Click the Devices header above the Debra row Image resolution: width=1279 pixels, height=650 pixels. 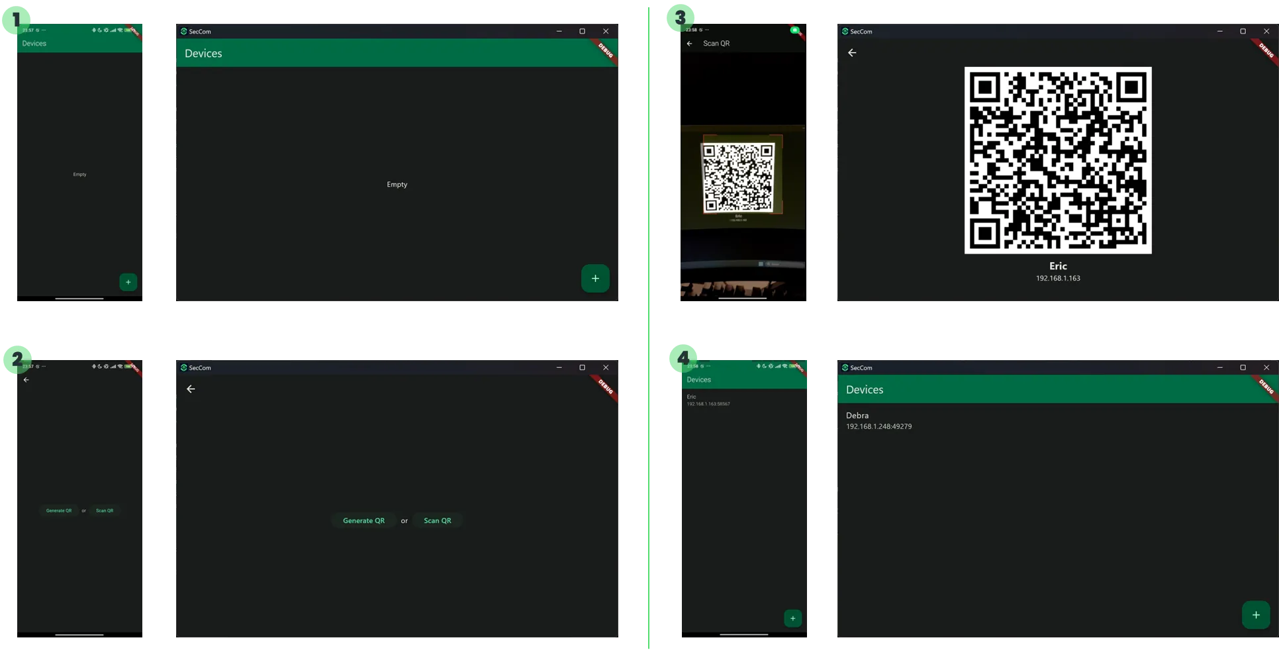[x=865, y=390]
